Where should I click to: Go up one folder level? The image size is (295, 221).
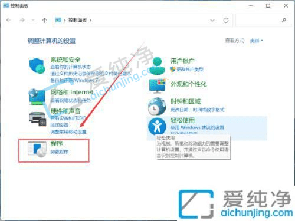(45, 20)
